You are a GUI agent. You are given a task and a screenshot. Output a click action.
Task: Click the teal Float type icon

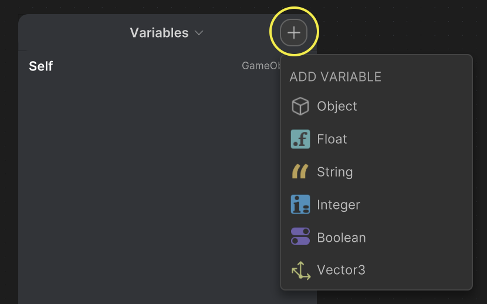pyautogui.click(x=300, y=139)
